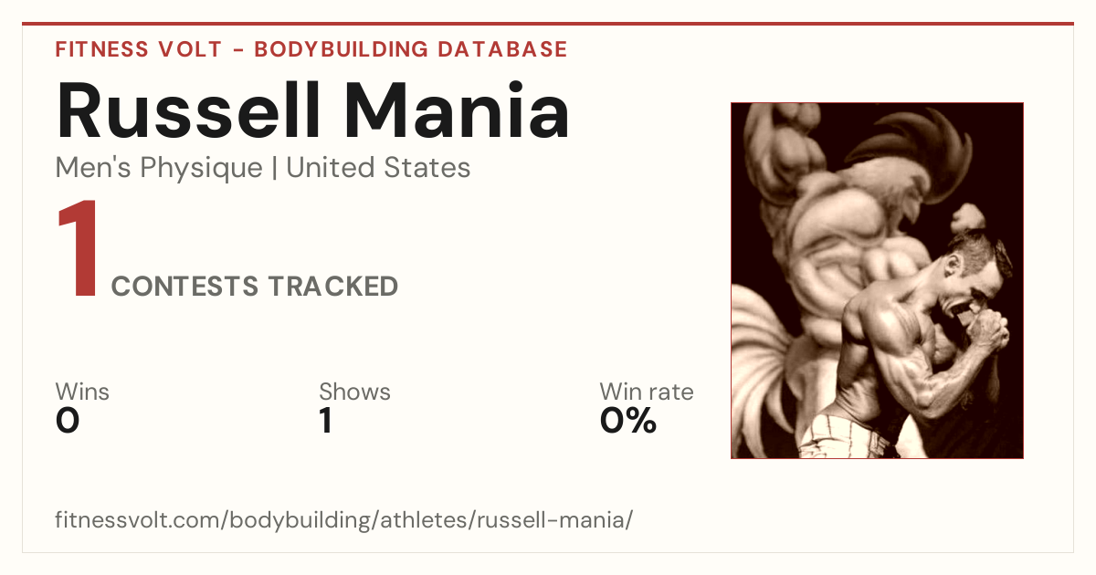Viewport: 1096px width, 575px height.
Task: Click the United States country text
Action: click(379, 168)
